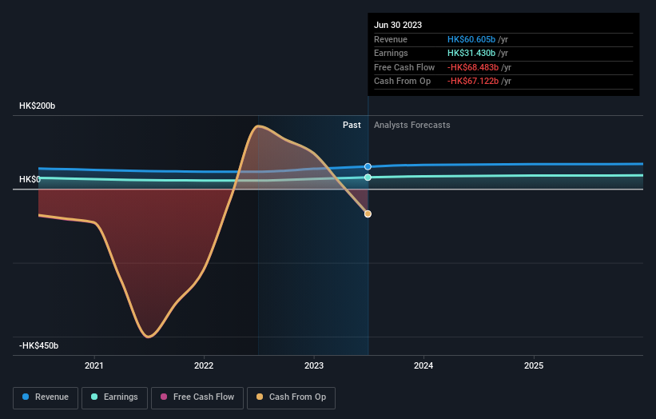The width and height of the screenshot is (656, 419).
Task: Click the Analysts Forecasts label
Action: coord(412,125)
